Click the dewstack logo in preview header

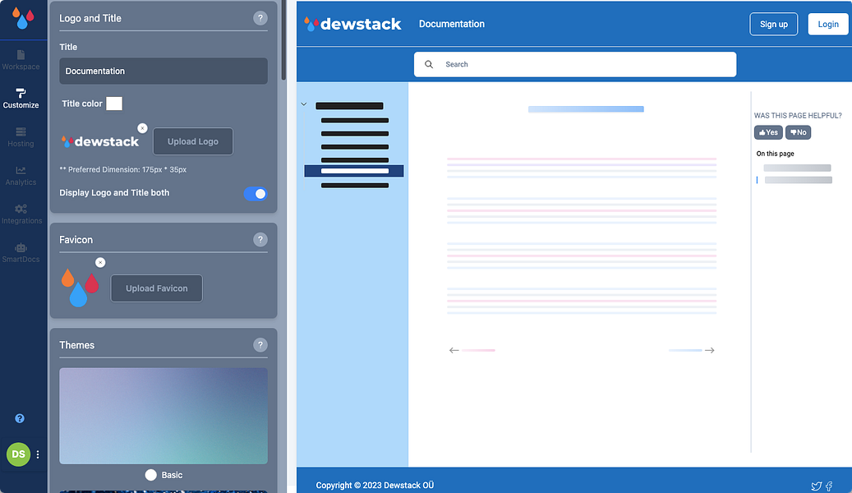click(x=353, y=24)
